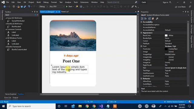Viewport: 194px width, 109px height.
Task: Open the Error List tab
Action: [x=8, y=97]
